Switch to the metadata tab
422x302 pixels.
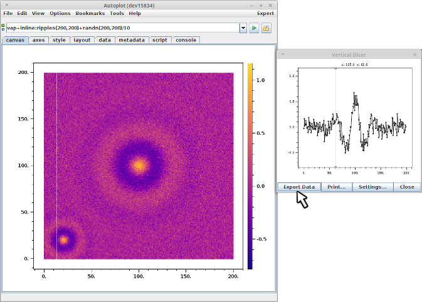point(132,40)
